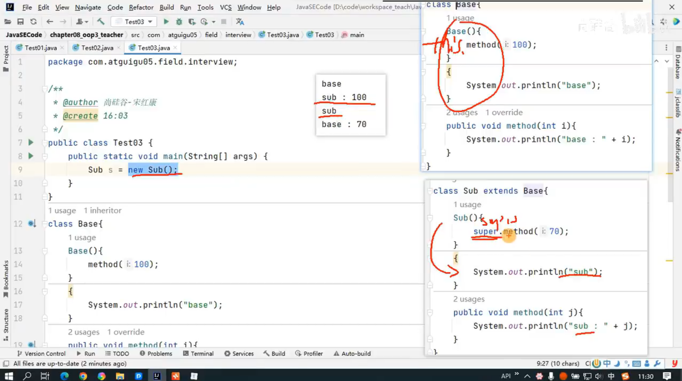The width and height of the screenshot is (682, 381).
Task: Open the TODO tool window
Action: (x=117, y=354)
